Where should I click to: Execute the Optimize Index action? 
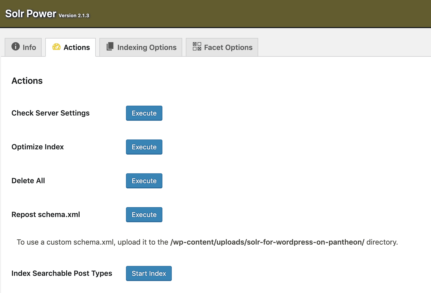pyautogui.click(x=144, y=147)
